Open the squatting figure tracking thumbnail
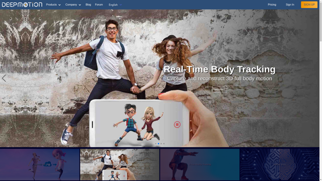This screenshot has width=322, height=181. pyautogui.click(x=200, y=164)
